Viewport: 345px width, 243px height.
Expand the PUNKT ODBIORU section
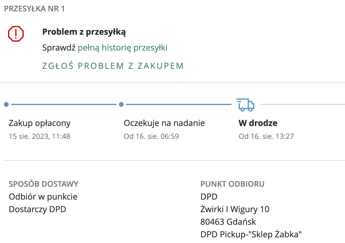pos(232,184)
